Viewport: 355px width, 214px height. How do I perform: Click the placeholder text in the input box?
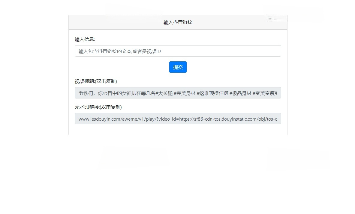pos(119,51)
